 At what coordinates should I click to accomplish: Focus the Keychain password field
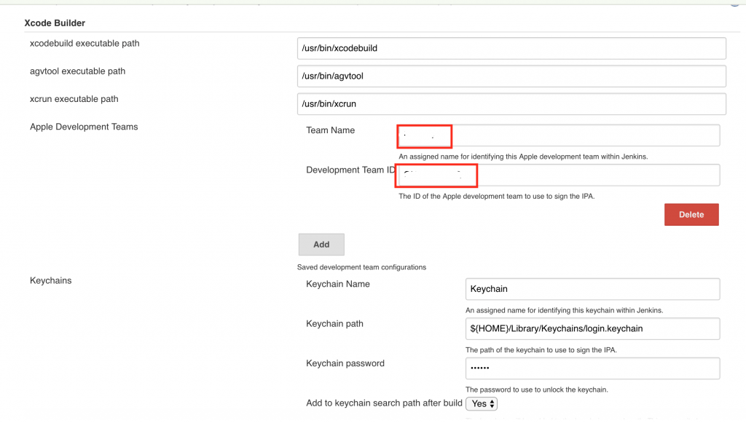pos(592,368)
